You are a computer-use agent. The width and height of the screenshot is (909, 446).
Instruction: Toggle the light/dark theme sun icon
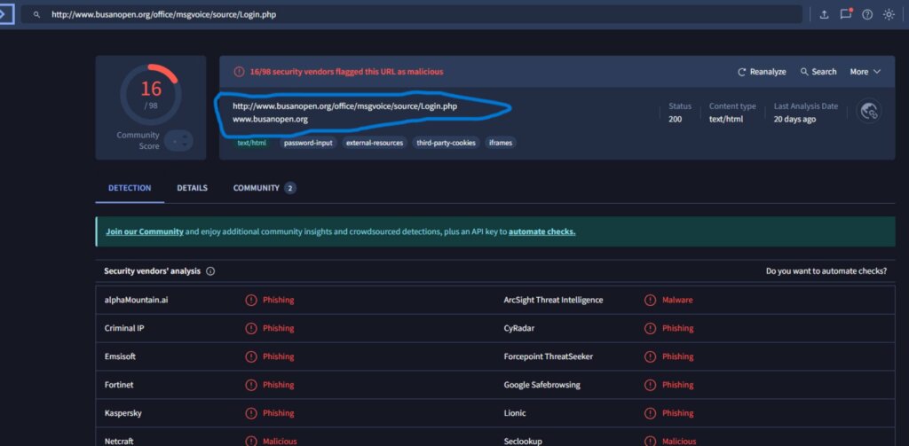[x=889, y=15]
